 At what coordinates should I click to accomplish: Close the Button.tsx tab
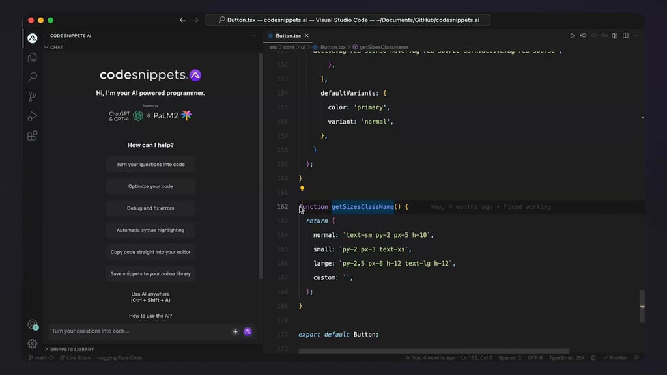(307, 36)
